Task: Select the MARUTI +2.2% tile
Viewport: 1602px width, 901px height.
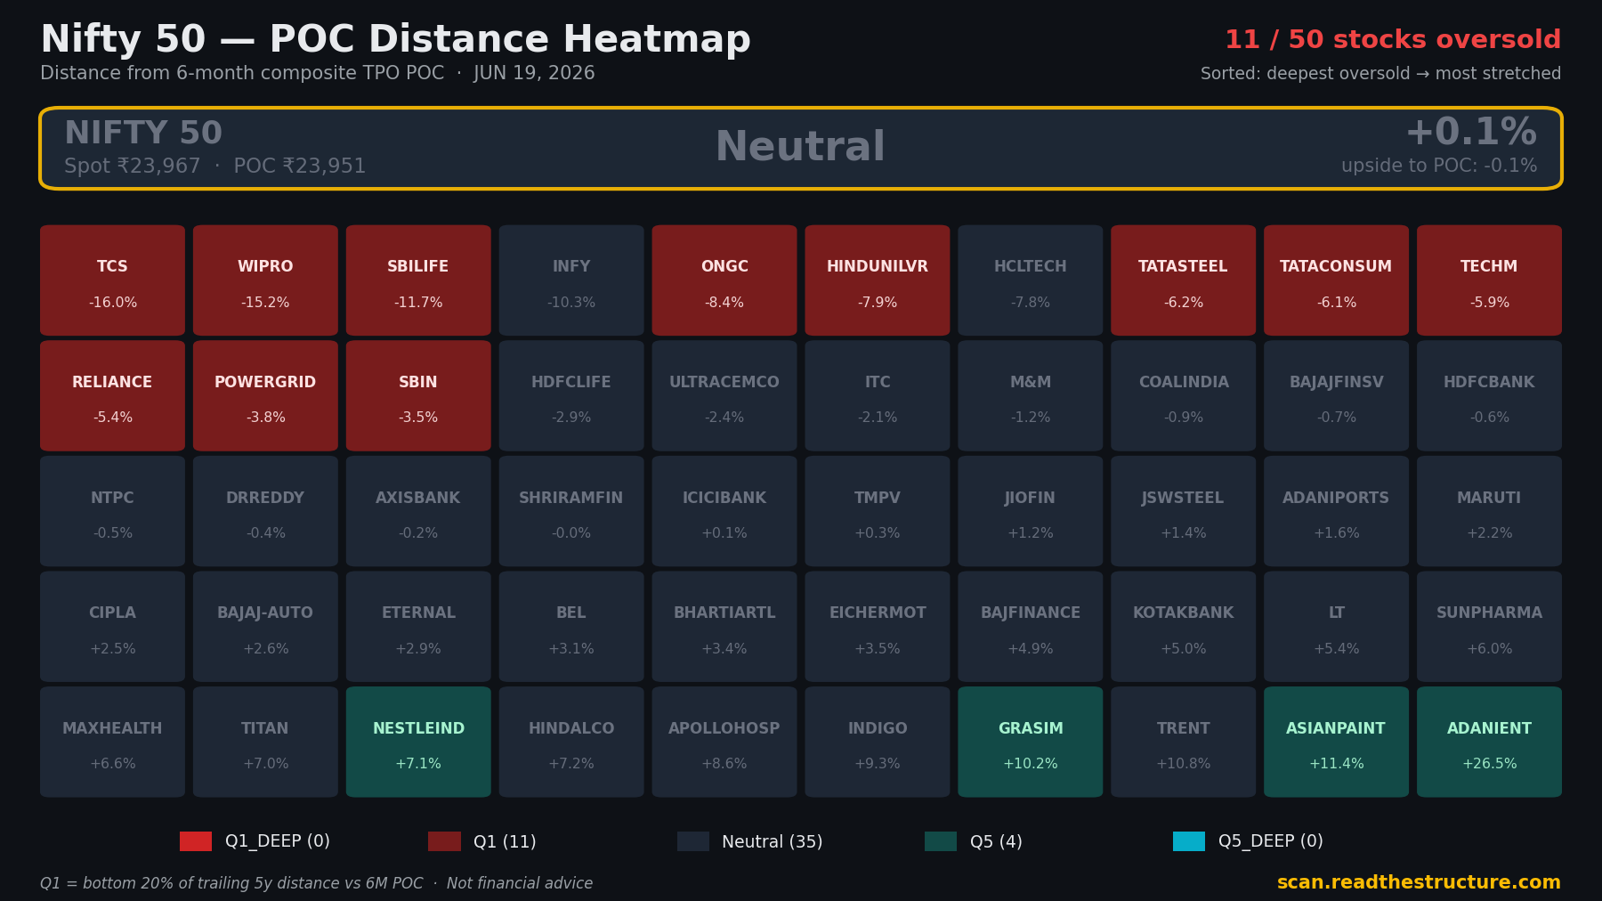Action: [1489, 511]
